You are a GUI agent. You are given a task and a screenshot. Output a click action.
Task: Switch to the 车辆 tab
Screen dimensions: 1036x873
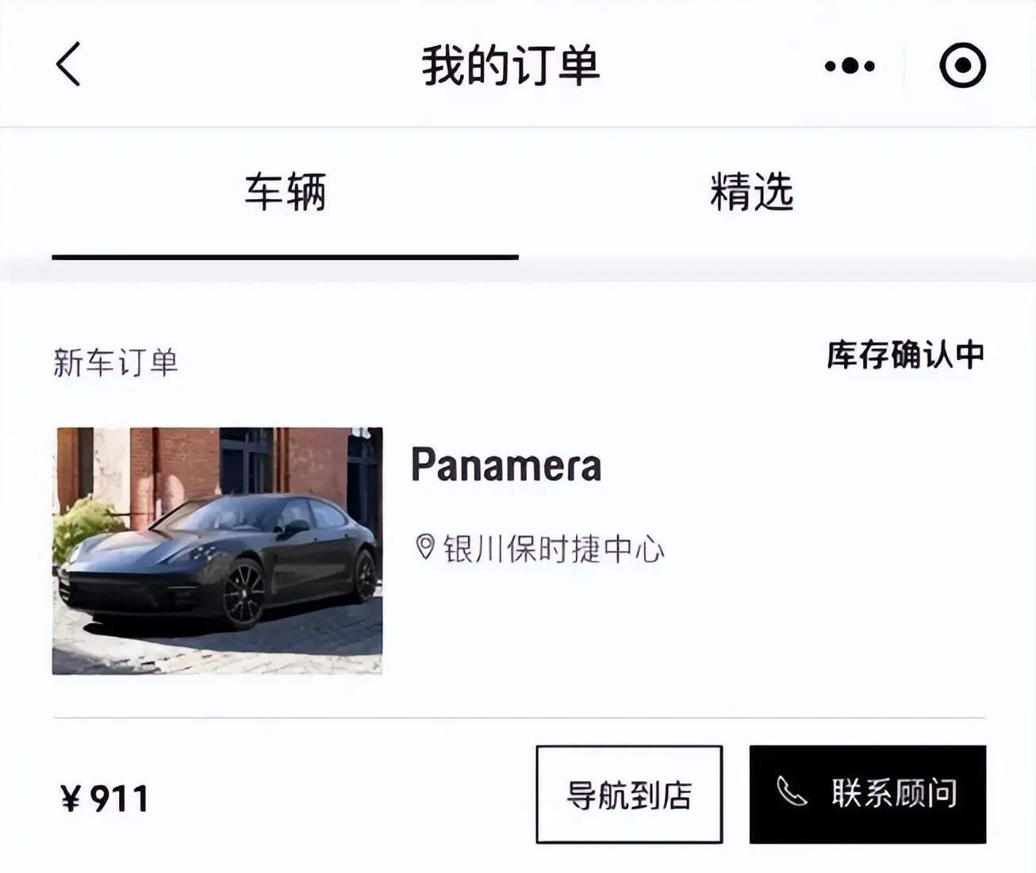pyautogui.click(x=285, y=192)
